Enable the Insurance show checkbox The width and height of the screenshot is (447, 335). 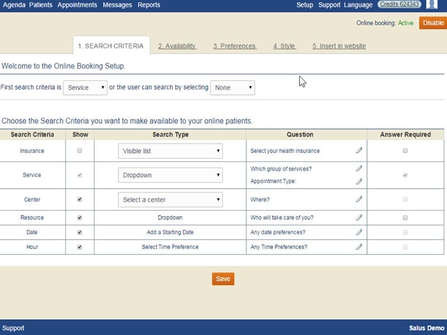[79, 150]
